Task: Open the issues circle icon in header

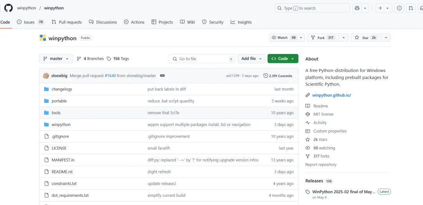Action: pyautogui.click(x=399, y=8)
